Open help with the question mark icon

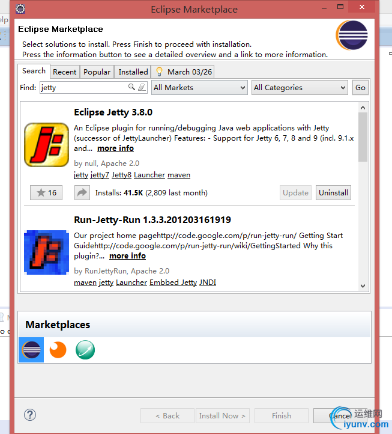pos(30,415)
